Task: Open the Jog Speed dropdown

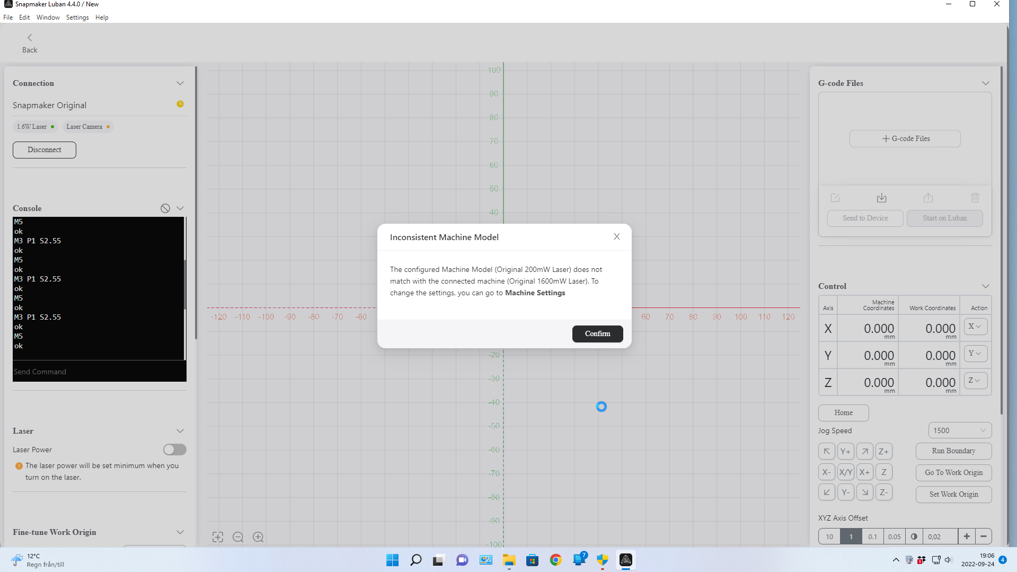Action: pos(960,430)
